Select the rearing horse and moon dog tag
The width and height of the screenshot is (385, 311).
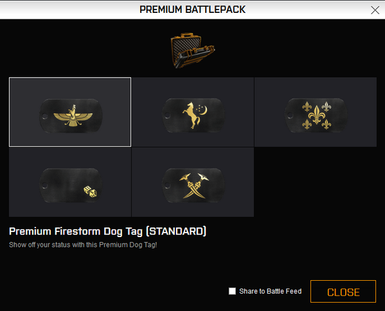(193, 112)
